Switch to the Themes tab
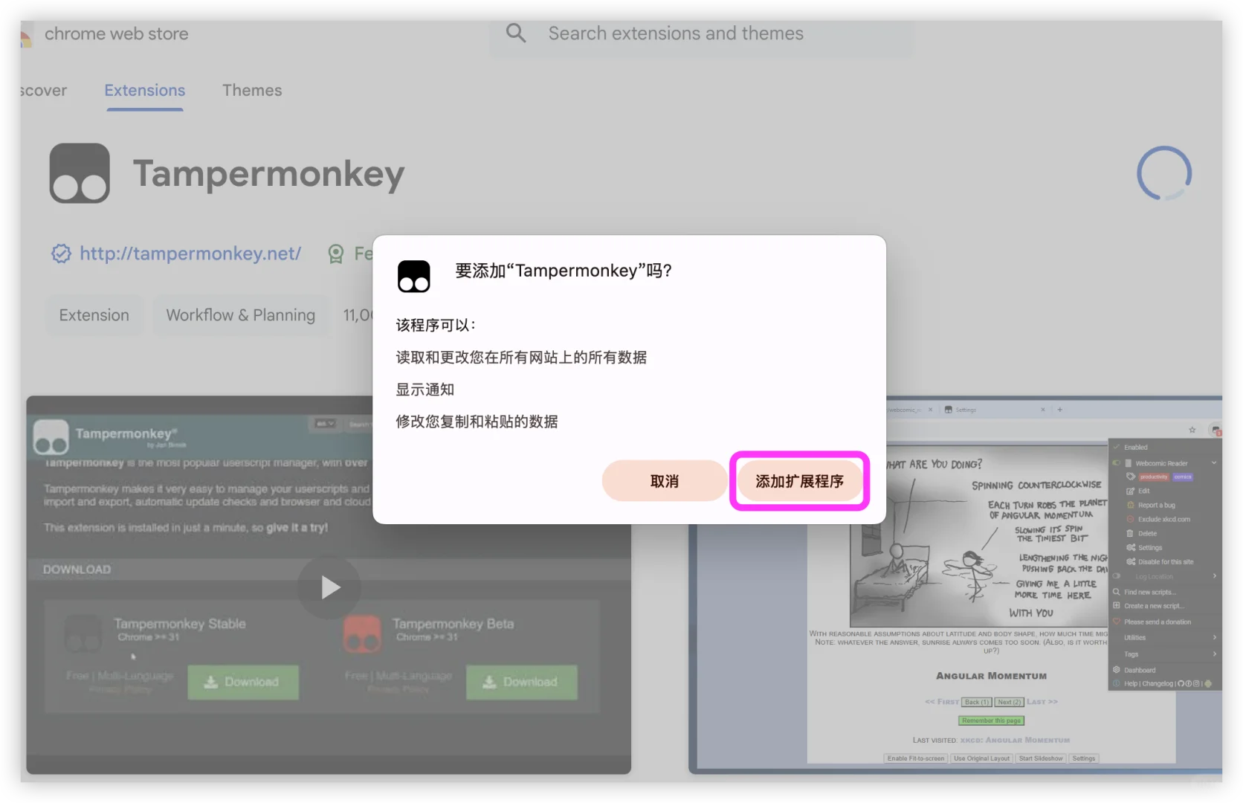The height and width of the screenshot is (803, 1243). click(252, 90)
